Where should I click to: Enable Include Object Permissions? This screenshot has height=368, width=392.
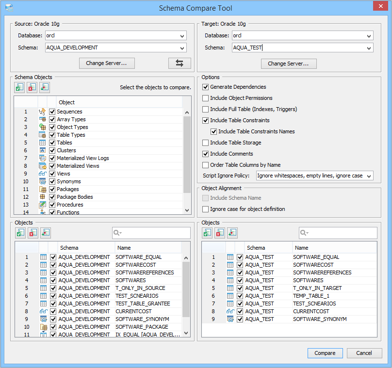click(x=206, y=98)
